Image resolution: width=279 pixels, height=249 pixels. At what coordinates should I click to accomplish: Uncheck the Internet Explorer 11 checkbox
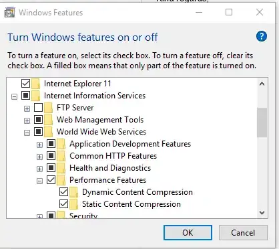pos(25,84)
